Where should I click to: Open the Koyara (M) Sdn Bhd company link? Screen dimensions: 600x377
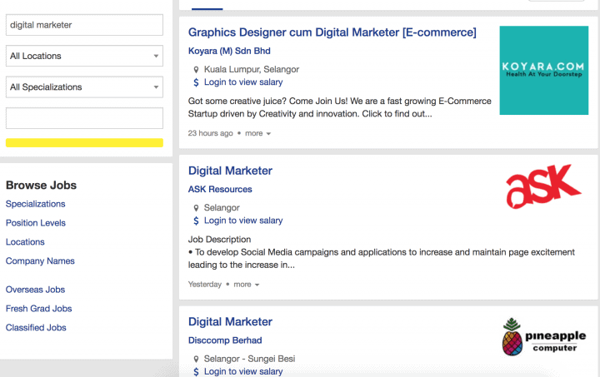pos(229,51)
